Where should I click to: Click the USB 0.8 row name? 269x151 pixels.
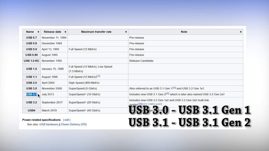32,43
